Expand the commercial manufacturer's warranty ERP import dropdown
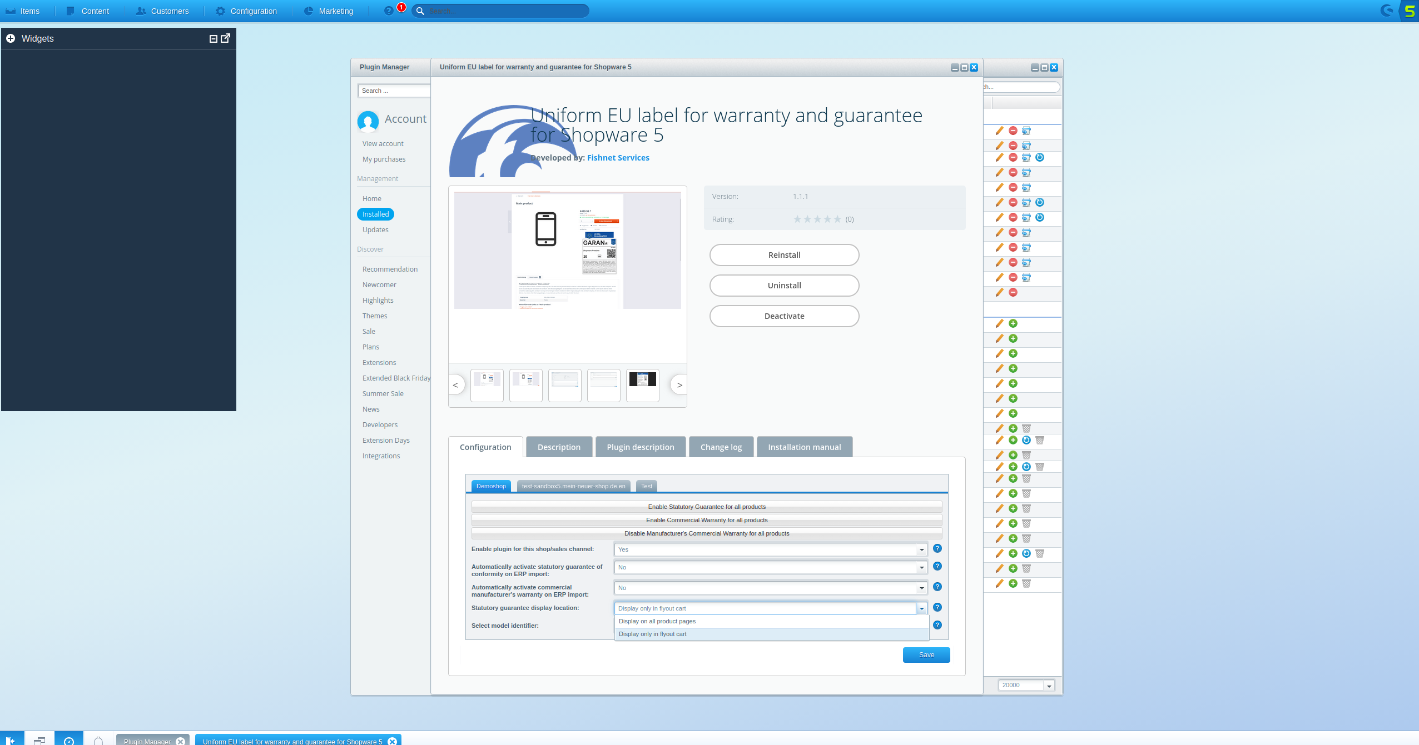1419x745 pixels. tap(921, 588)
